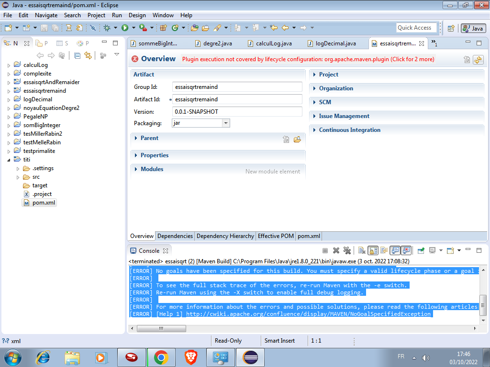Click the Open Parent POM folder icon
490x367 pixels.
coord(297,139)
